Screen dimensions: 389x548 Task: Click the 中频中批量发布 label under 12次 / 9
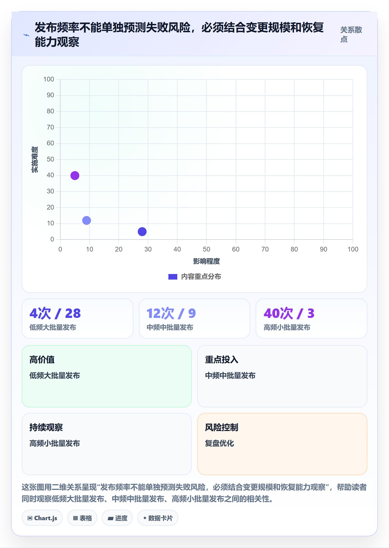170,327
